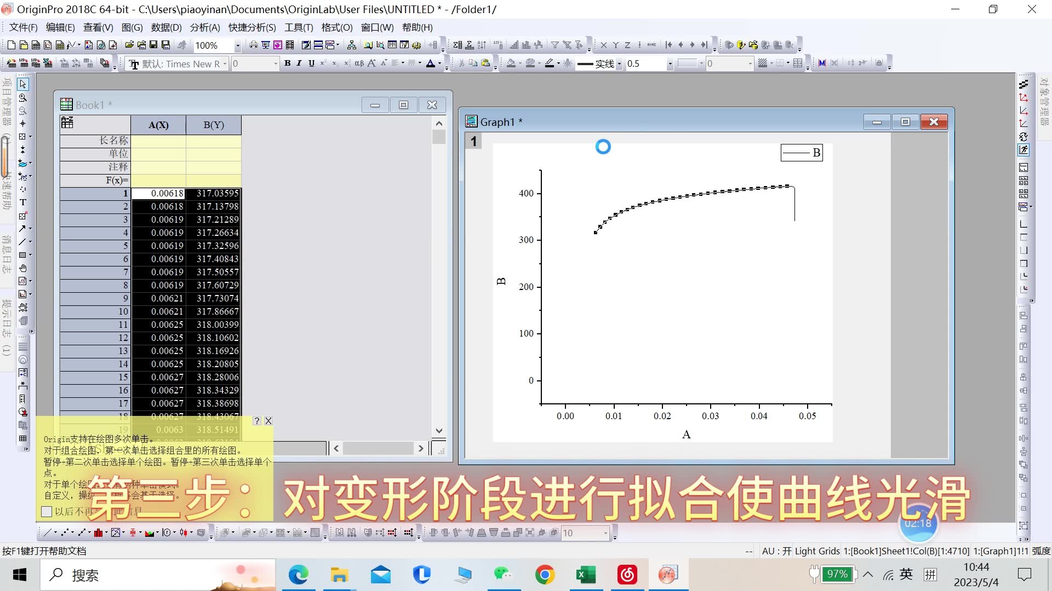Screen dimensions: 1052x591
Task: Open the font color A icon
Action: pyautogui.click(x=431, y=63)
